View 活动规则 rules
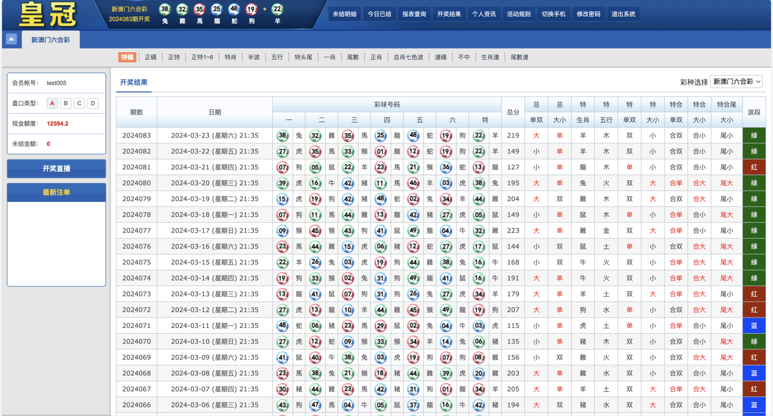 click(519, 14)
